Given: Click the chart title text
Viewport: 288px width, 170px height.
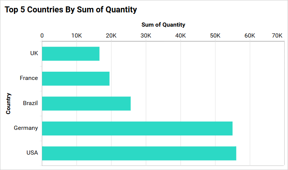Looking at the screenshot, I should 70,10.
